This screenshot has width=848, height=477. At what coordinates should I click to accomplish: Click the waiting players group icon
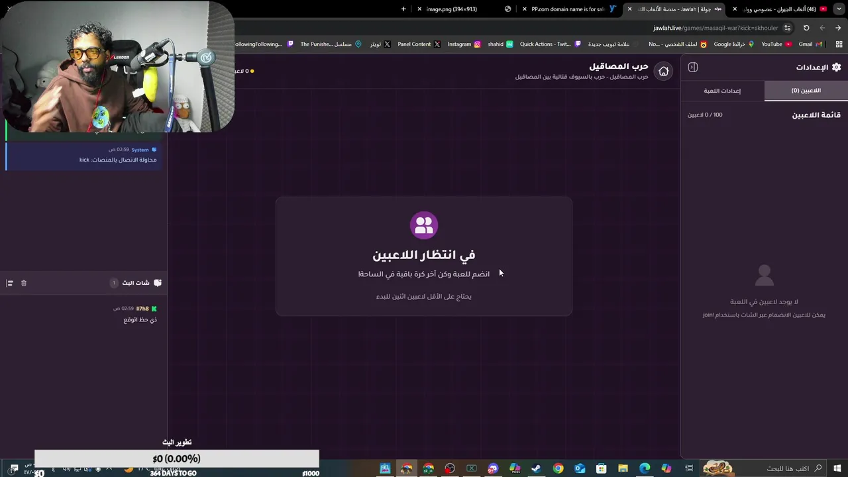(424, 225)
